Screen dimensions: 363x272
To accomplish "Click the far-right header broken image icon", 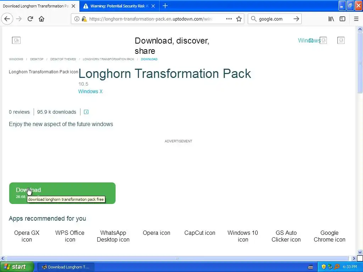I will pos(341,40).
